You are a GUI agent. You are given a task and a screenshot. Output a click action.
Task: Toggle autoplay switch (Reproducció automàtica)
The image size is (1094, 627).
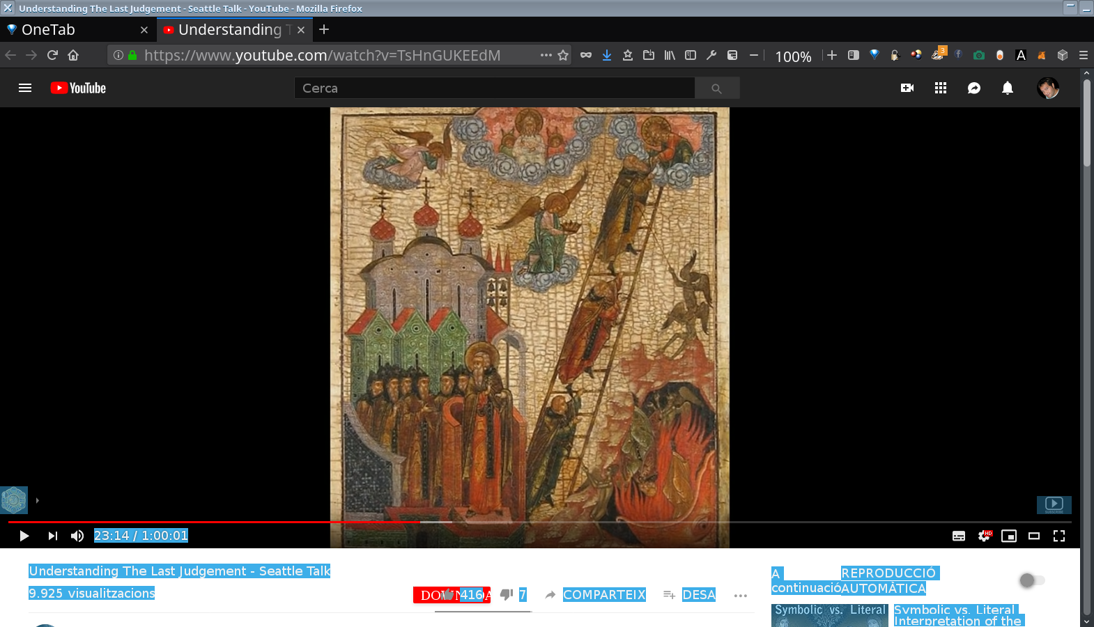click(1032, 580)
